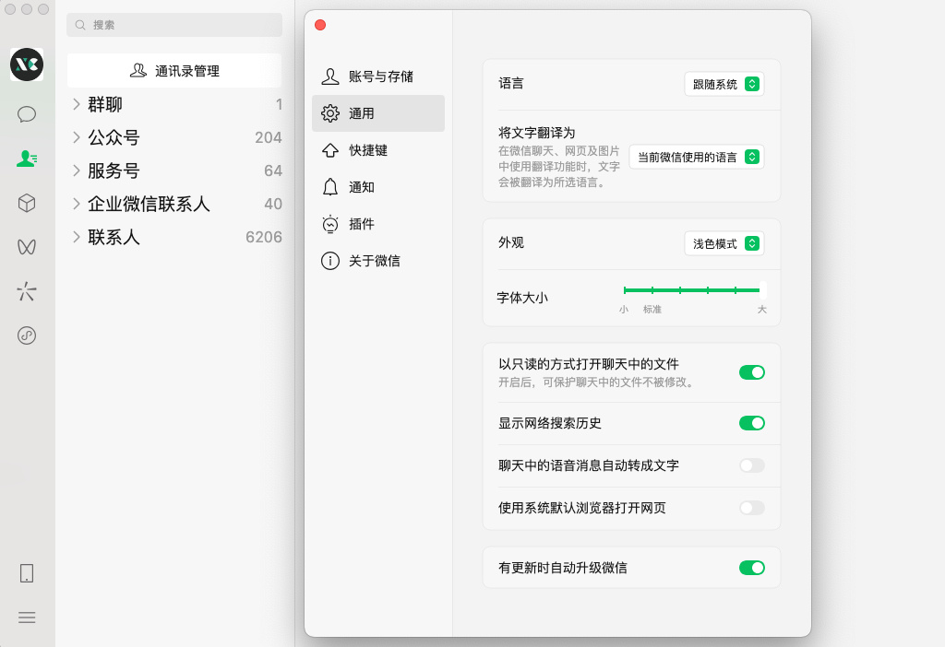Set font size slider to 小 end
Viewport: 945px width, 647px height.
pyautogui.click(x=625, y=290)
